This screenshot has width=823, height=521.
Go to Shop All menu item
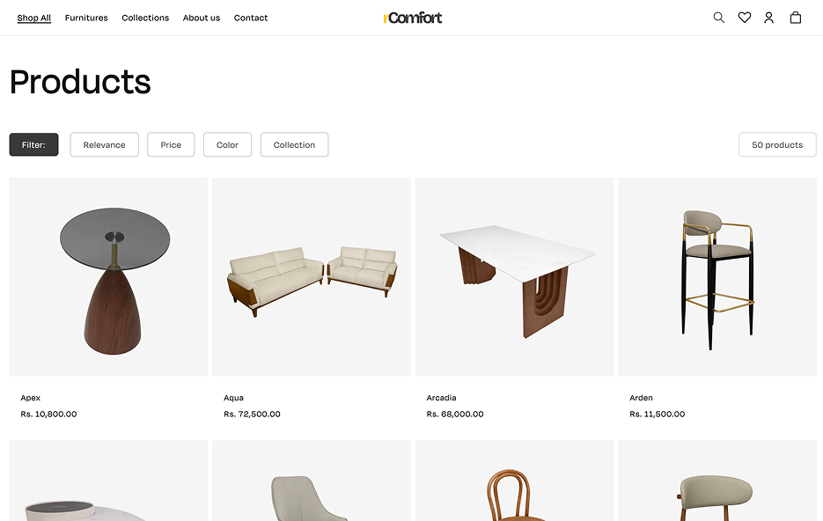[34, 18]
